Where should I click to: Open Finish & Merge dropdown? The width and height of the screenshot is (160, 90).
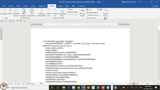106,13
